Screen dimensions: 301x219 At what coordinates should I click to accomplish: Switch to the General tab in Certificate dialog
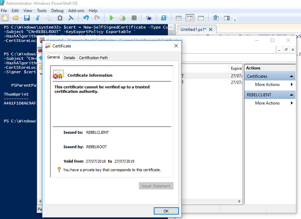(x=53, y=57)
